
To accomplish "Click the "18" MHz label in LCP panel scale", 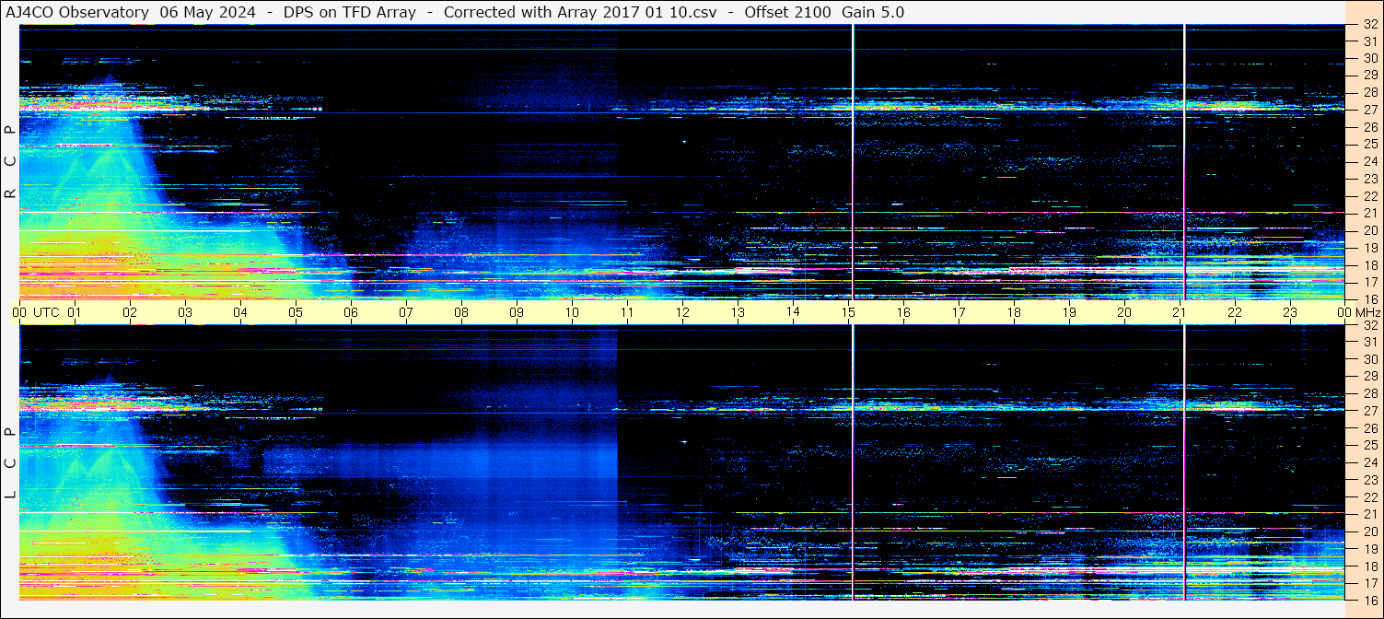I will click(x=1369, y=566).
